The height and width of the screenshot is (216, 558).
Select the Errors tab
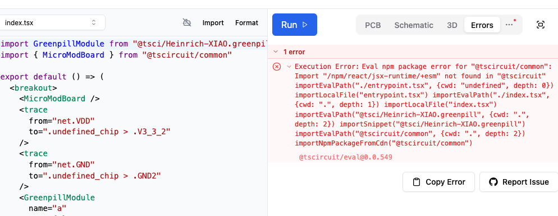(x=482, y=25)
